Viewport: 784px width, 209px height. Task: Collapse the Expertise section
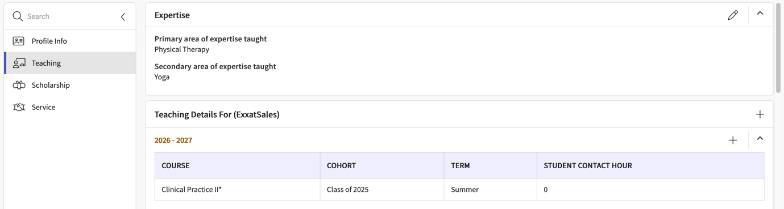(760, 13)
